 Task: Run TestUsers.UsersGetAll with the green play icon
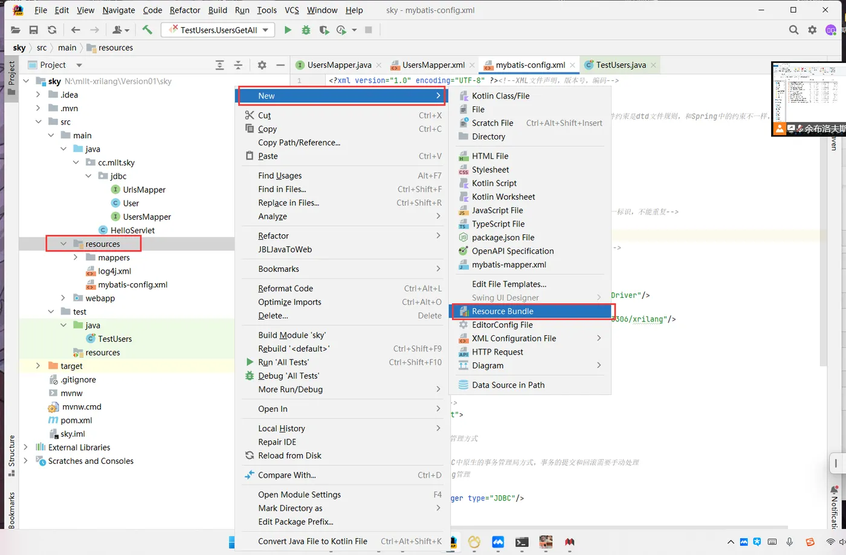(288, 30)
